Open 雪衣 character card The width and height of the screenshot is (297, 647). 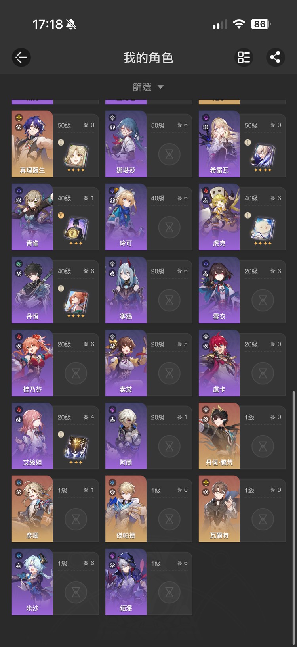tap(219, 290)
